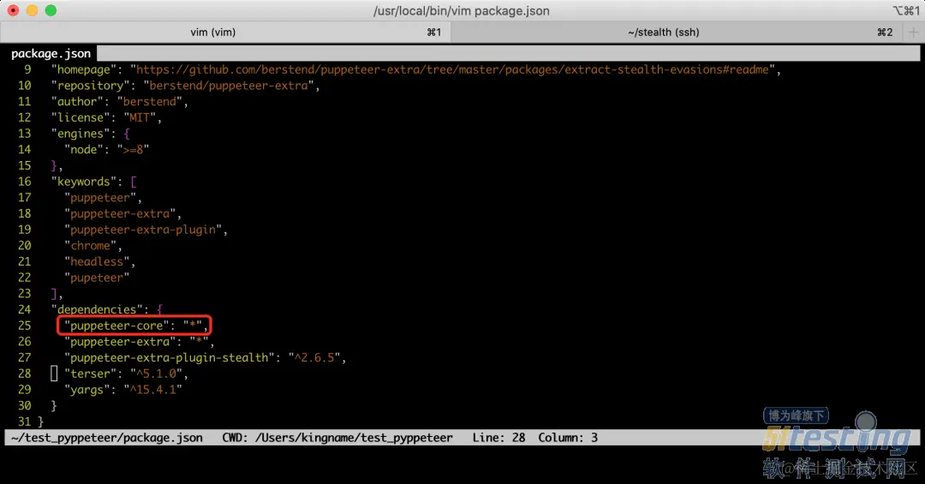Click the "puppeteer" keyword on line 17
925x484 pixels.
point(99,198)
